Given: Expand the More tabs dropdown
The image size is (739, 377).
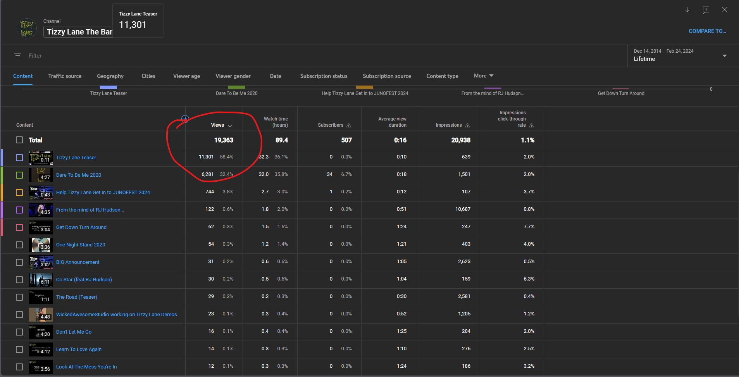Looking at the screenshot, I should point(483,76).
